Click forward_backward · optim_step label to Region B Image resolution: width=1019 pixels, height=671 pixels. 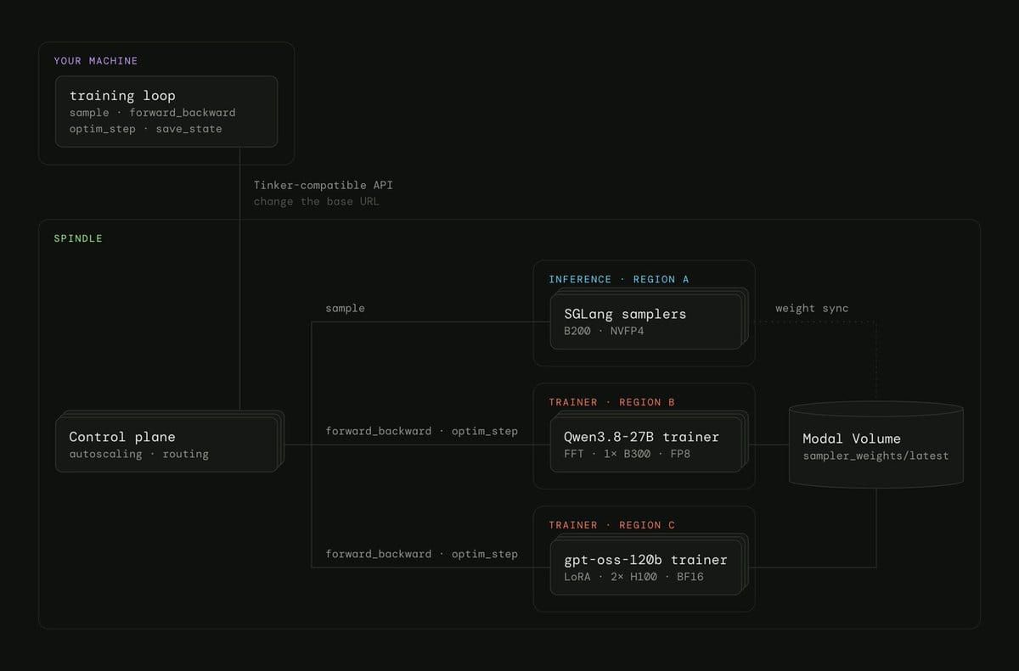point(422,431)
